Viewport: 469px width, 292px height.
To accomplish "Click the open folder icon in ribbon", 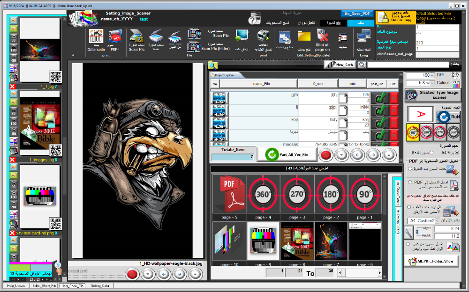I will [x=304, y=36].
